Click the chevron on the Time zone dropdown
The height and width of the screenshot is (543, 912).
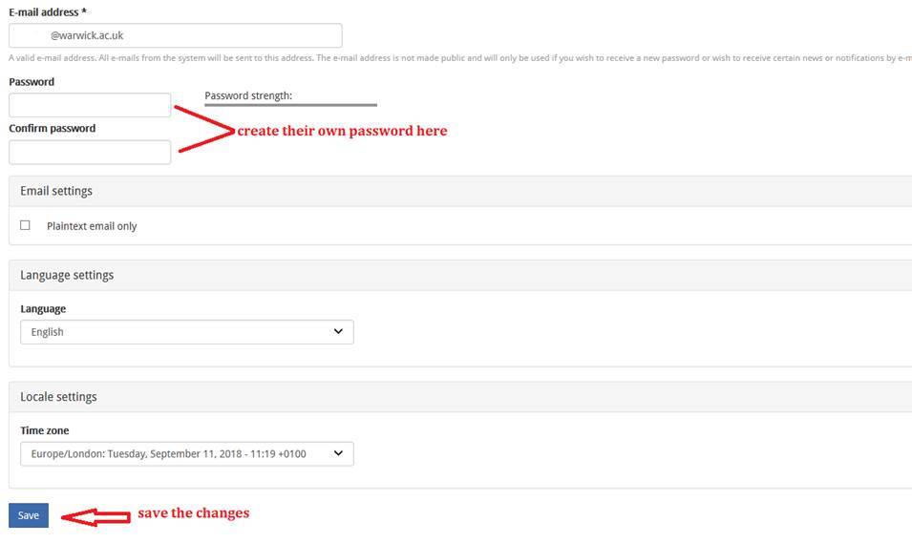(x=338, y=453)
